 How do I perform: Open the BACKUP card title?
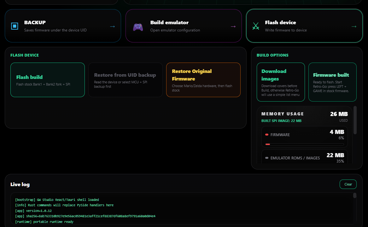point(35,22)
